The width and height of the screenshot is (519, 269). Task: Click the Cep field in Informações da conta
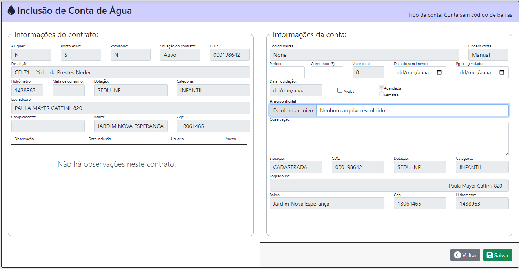pos(420,204)
